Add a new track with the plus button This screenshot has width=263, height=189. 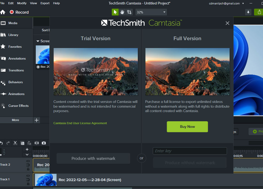[27, 149]
